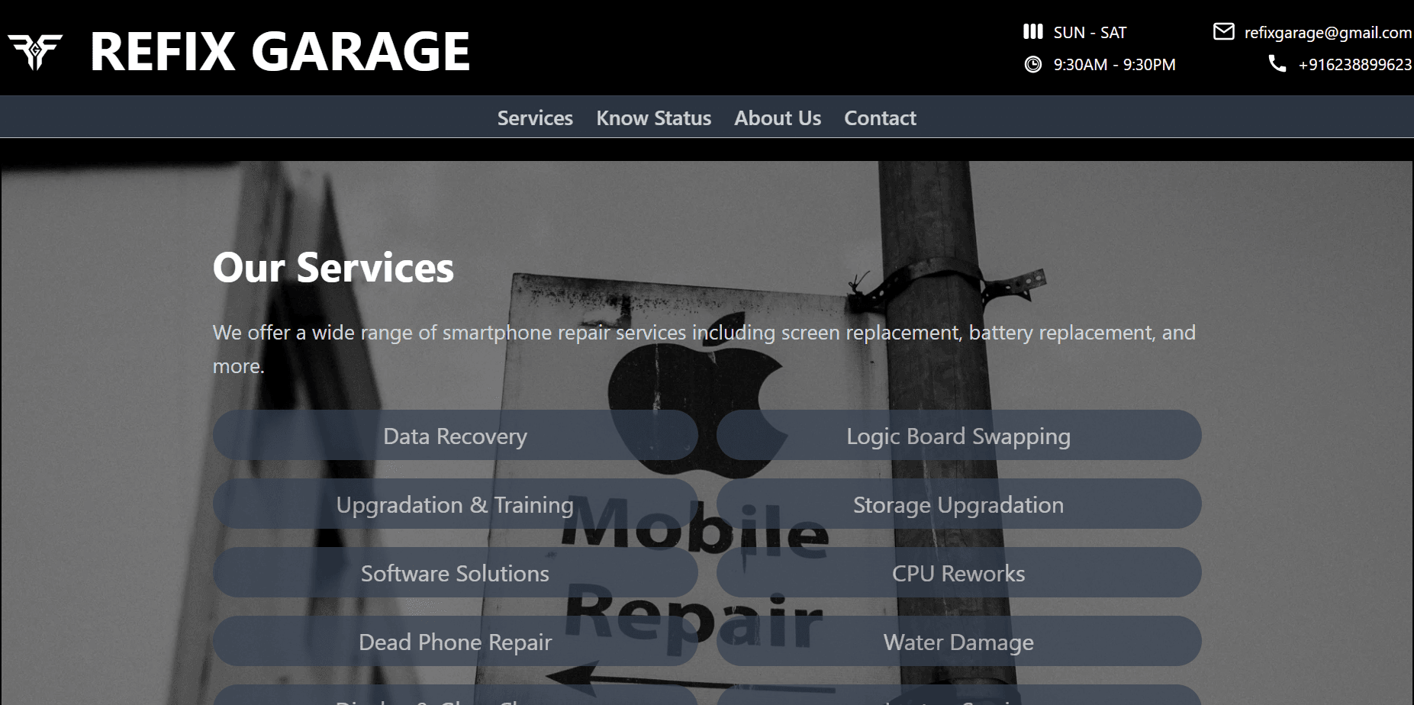Click the +916238899623 phone number
The width and height of the screenshot is (1414, 705).
[x=1355, y=64]
